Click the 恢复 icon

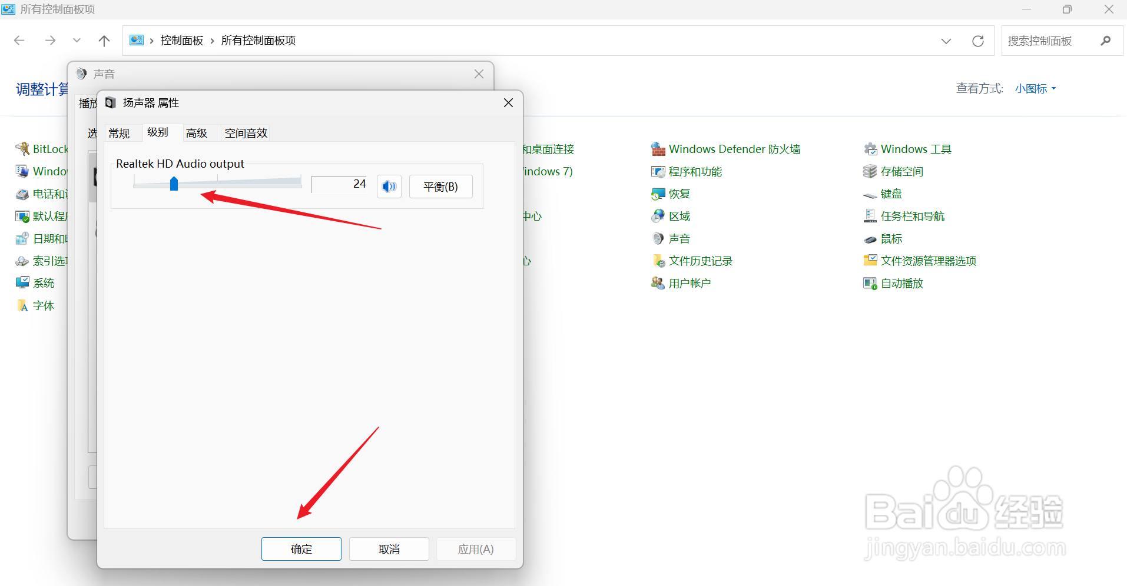coord(658,194)
